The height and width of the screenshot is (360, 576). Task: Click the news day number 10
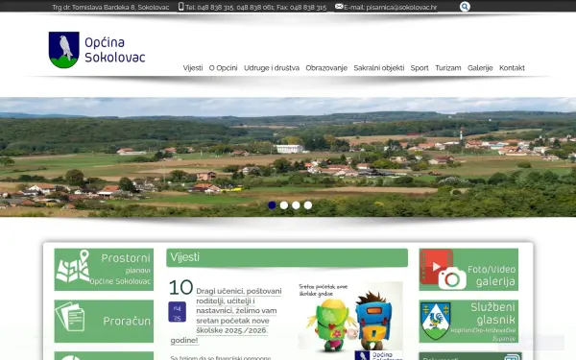click(x=181, y=287)
